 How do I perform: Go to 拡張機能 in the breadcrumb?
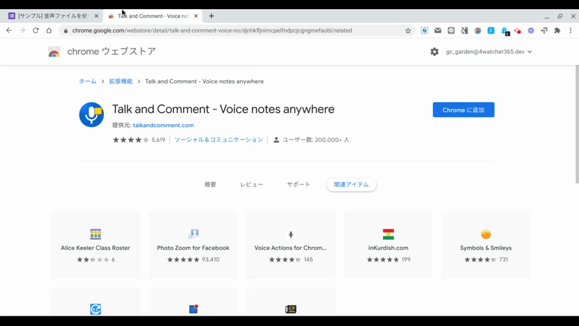click(x=121, y=81)
